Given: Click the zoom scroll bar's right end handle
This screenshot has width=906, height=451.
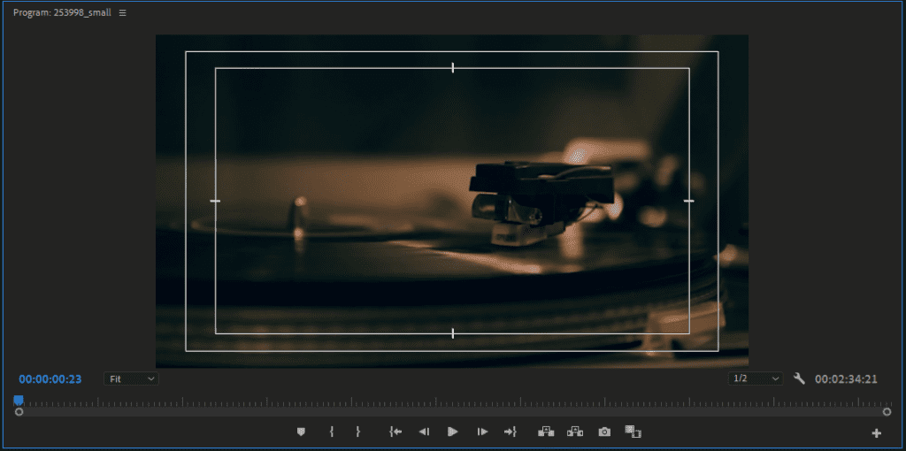Looking at the screenshot, I should point(887,412).
